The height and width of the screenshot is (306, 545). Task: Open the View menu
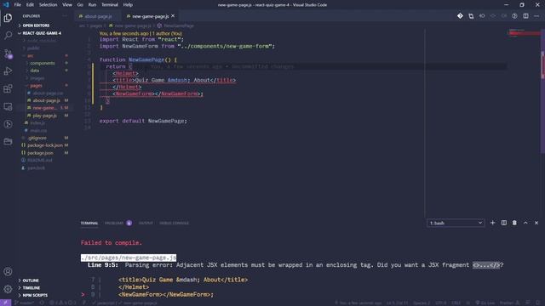pos(67,5)
